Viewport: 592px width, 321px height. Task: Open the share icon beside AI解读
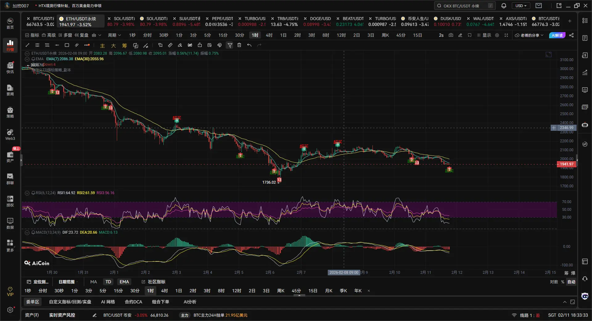pyautogui.click(x=571, y=35)
